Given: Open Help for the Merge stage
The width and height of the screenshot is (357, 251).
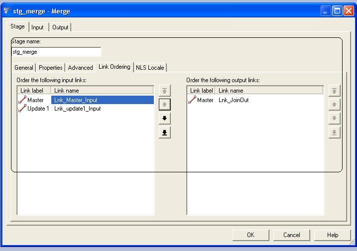Looking at the screenshot, I should click(x=333, y=235).
